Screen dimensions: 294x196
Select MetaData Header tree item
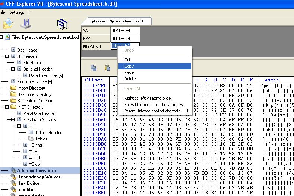click(39, 113)
